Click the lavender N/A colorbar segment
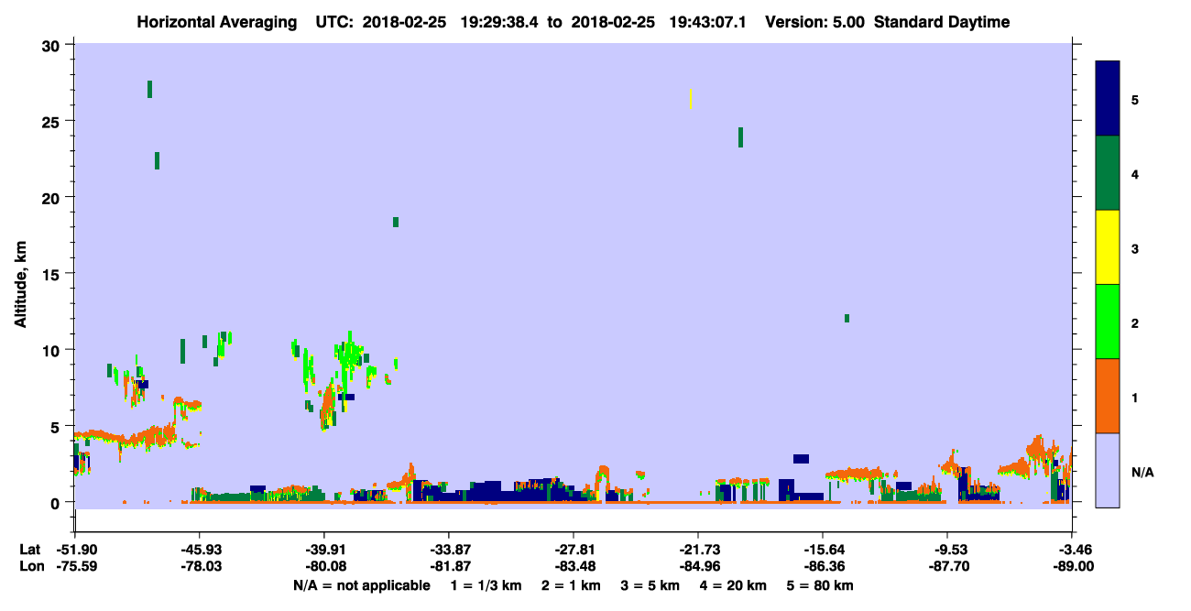Screen dimensions: 1191x611 (1108, 470)
